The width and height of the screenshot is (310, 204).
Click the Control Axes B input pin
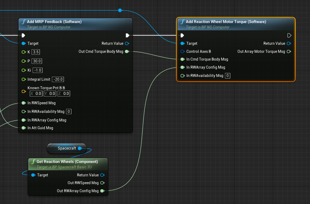point(182,51)
